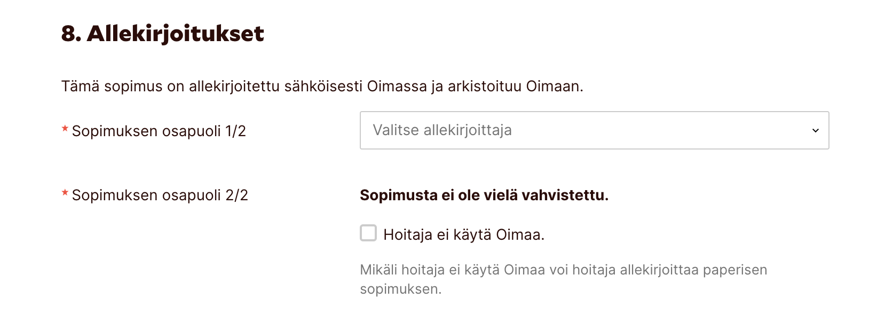Click the "Valitse allekirjoittaja" placeholder text

[x=442, y=130]
